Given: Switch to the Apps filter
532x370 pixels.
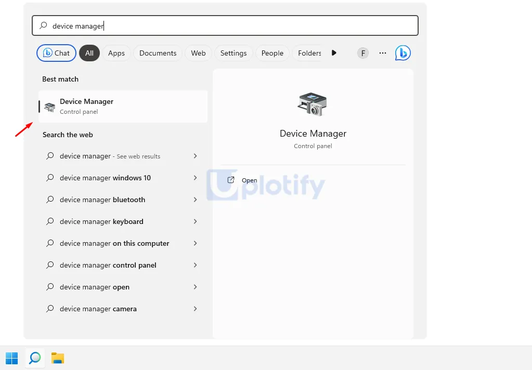Looking at the screenshot, I should pos(116,53).
